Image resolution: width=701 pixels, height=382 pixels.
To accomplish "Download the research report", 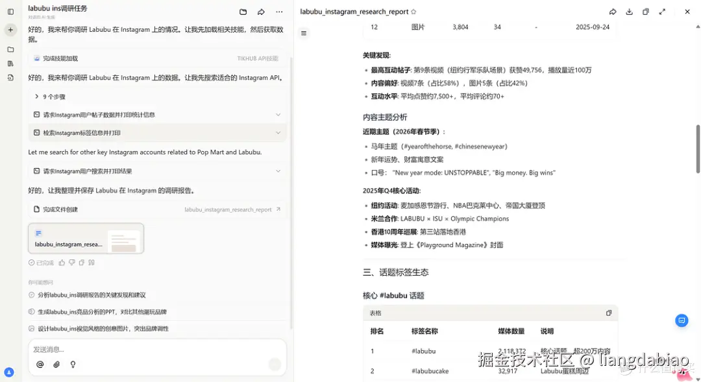I will click(x=629, y=11).
